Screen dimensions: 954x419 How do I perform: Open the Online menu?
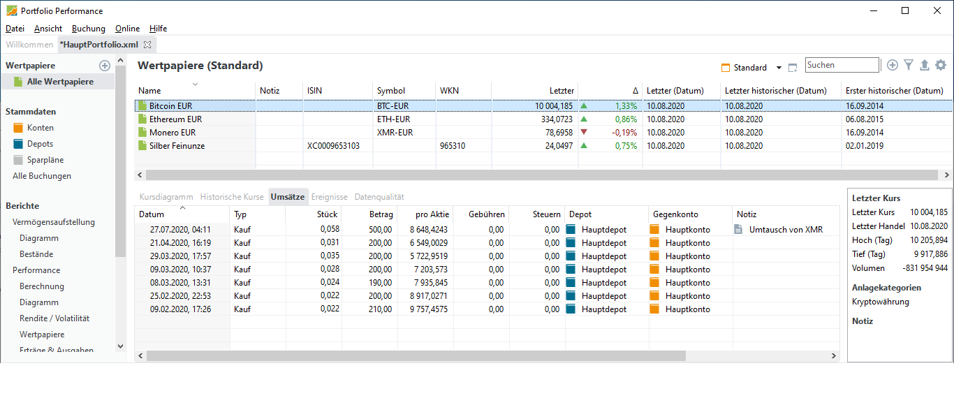128,29
